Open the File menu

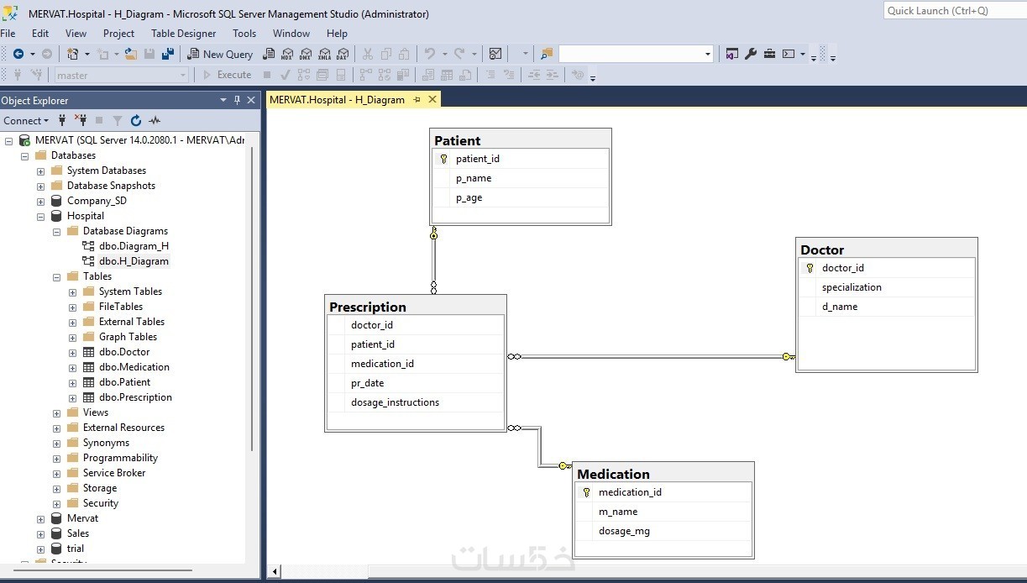[8, 34]
